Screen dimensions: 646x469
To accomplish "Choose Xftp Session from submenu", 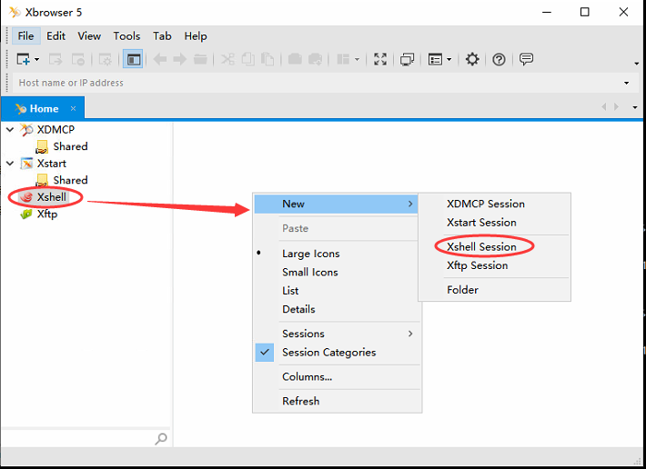I will pos(477,265).
